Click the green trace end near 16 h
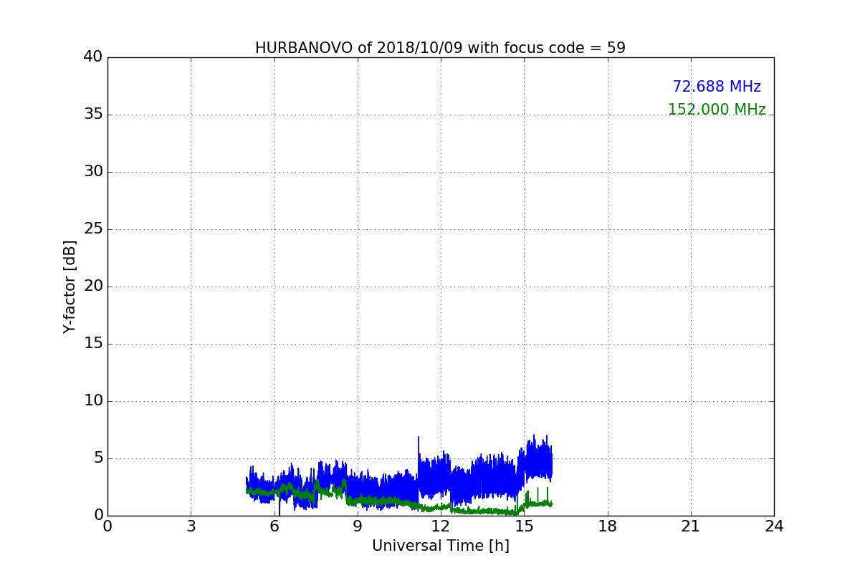 click(x=550, y=504)
